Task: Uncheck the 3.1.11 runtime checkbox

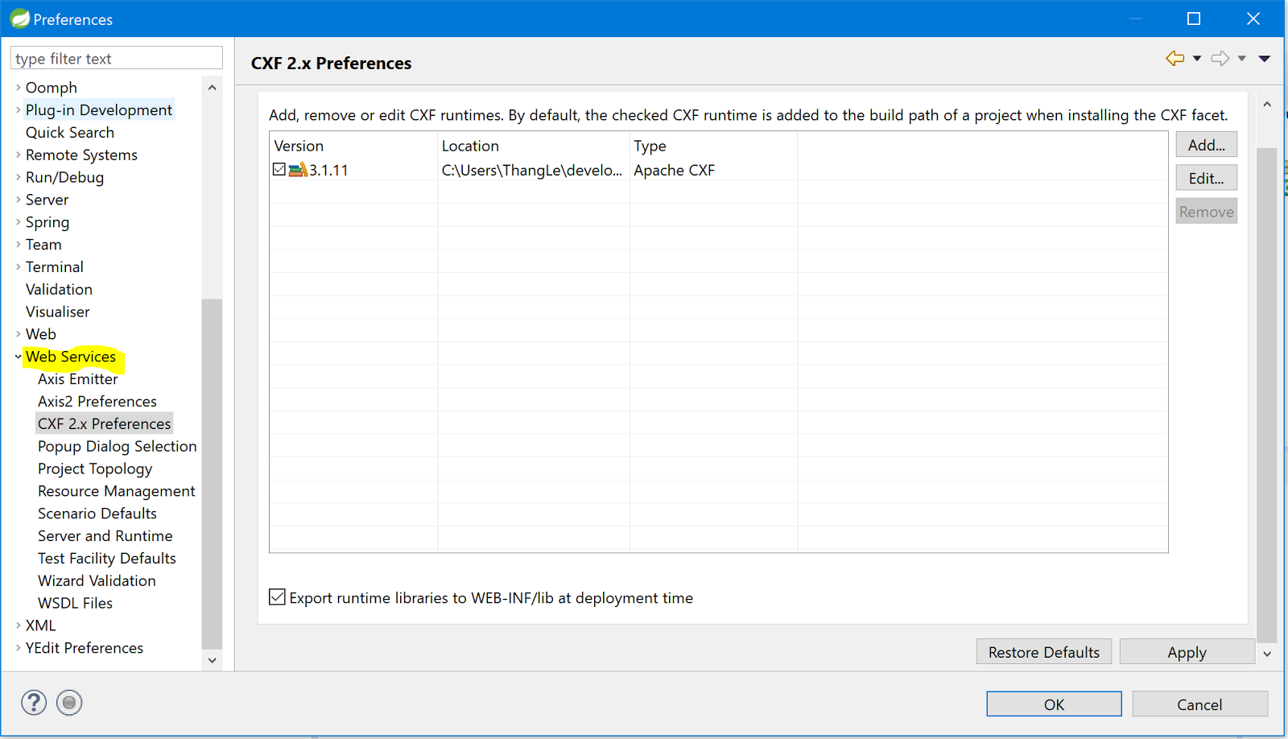Action: pos(279,168)
